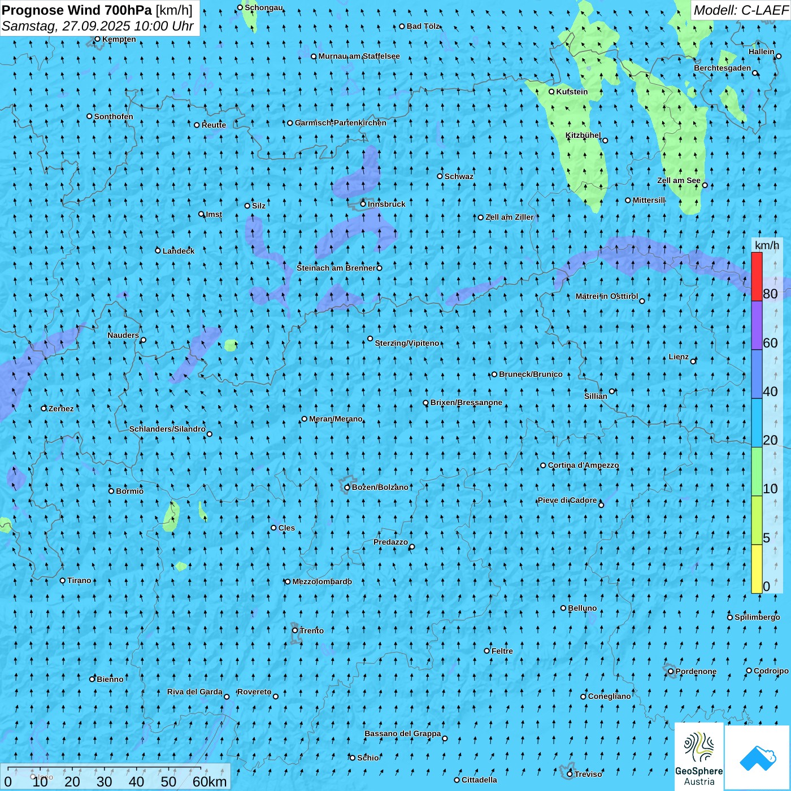This screenshot has width=791, height=791.
Task: Click the 'Modell: C-LAEF' label
Action: click(x=741, y=10)
